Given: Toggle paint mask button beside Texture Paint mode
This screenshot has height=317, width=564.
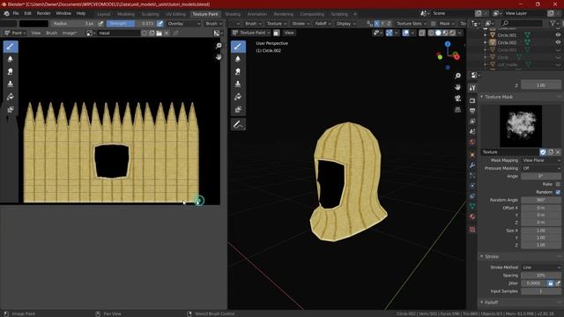Looking at the screenshot, I should [x=276, y=33].
